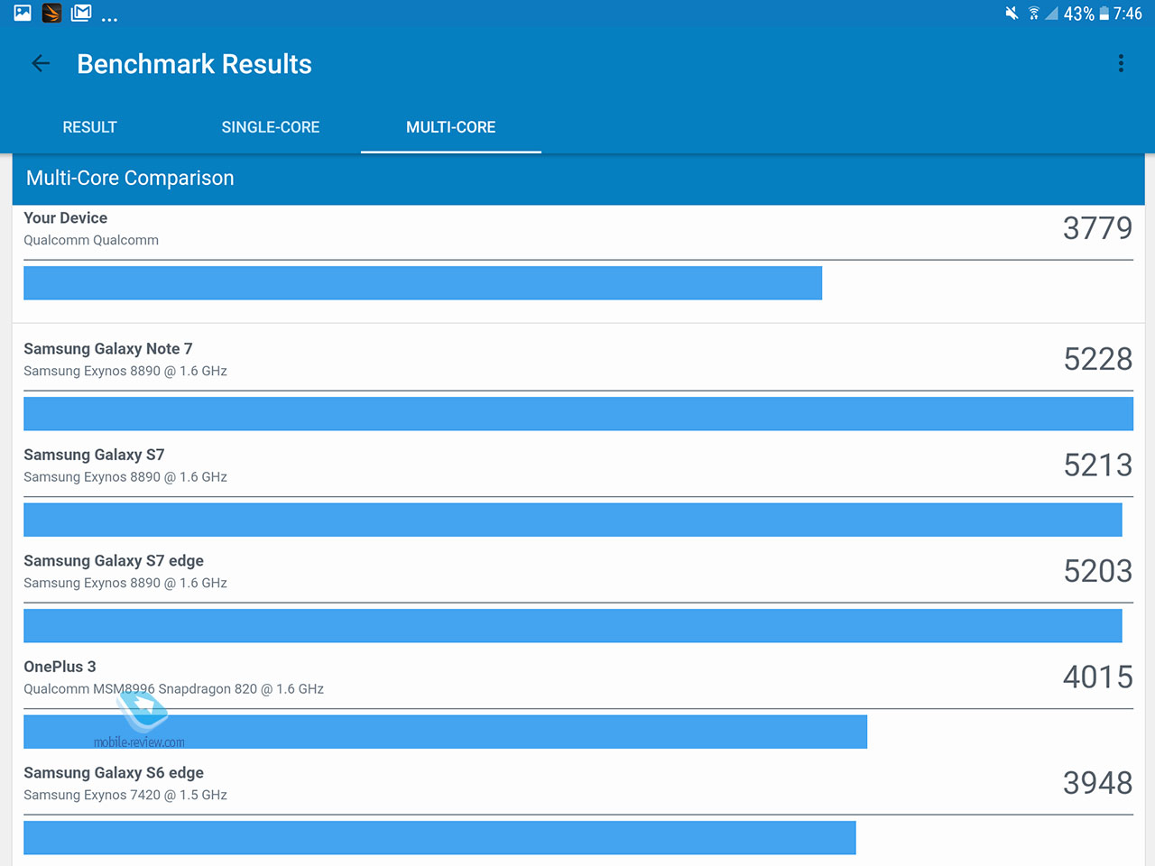This screenshot has height=866, width=1155.
Task: Tap the gallery image notification icon
Action: tap(23, 13)
